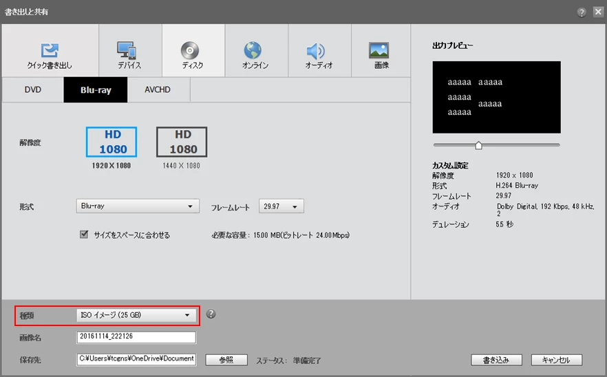Click the デュレーション 55 秒 value
The width and height of the screenshot is (607, 377).
[504, 224]
